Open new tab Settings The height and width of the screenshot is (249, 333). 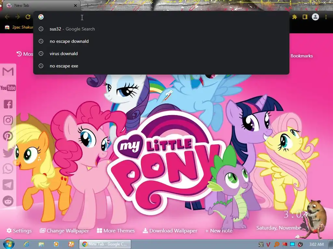click(19, 231)
